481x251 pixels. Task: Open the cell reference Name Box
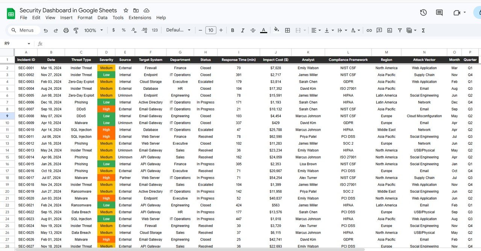(14, 43)
